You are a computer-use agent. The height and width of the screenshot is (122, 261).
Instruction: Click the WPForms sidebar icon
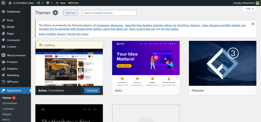[x=3, y=82]
